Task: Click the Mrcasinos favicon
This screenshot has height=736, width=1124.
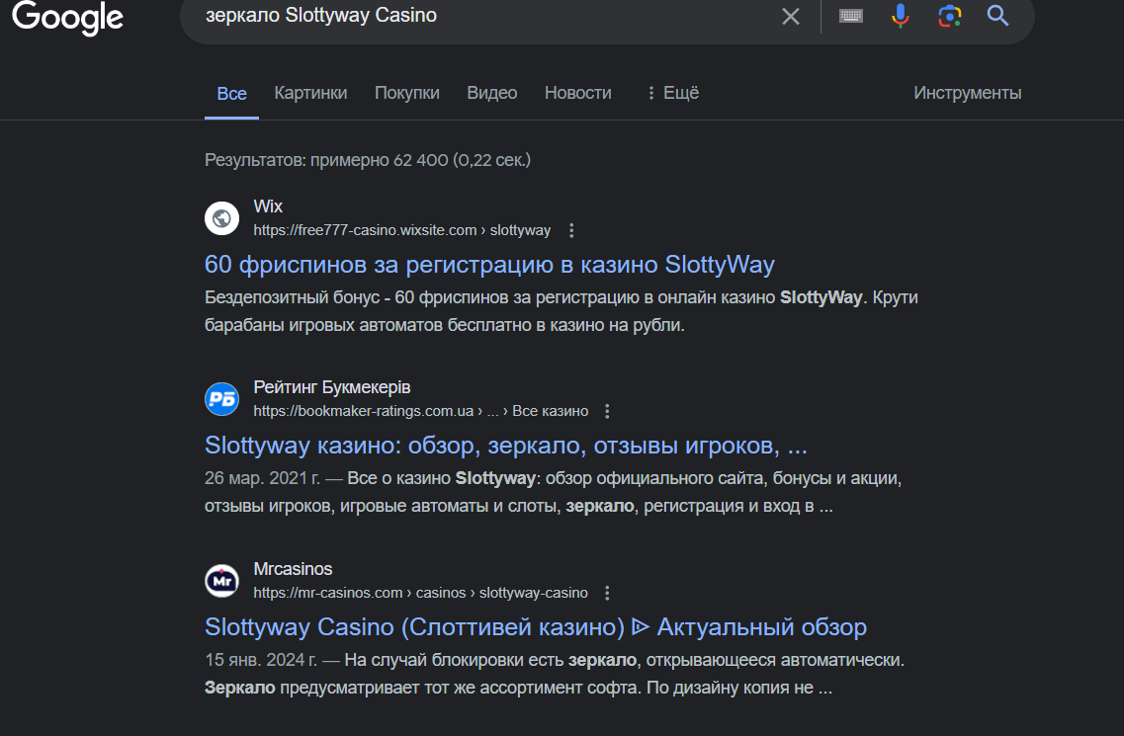Action: click(x=222, y=581)
